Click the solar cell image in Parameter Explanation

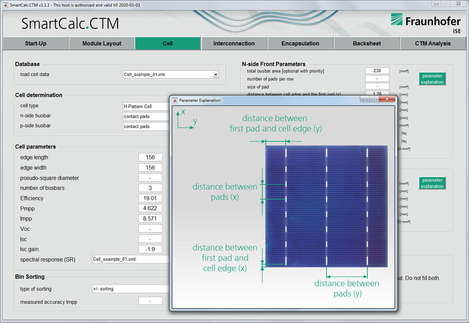pyautogui.click(x=326, y=206)
